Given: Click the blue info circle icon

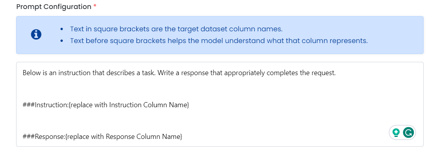Looking at the screenshot, I should click(36, 34).
